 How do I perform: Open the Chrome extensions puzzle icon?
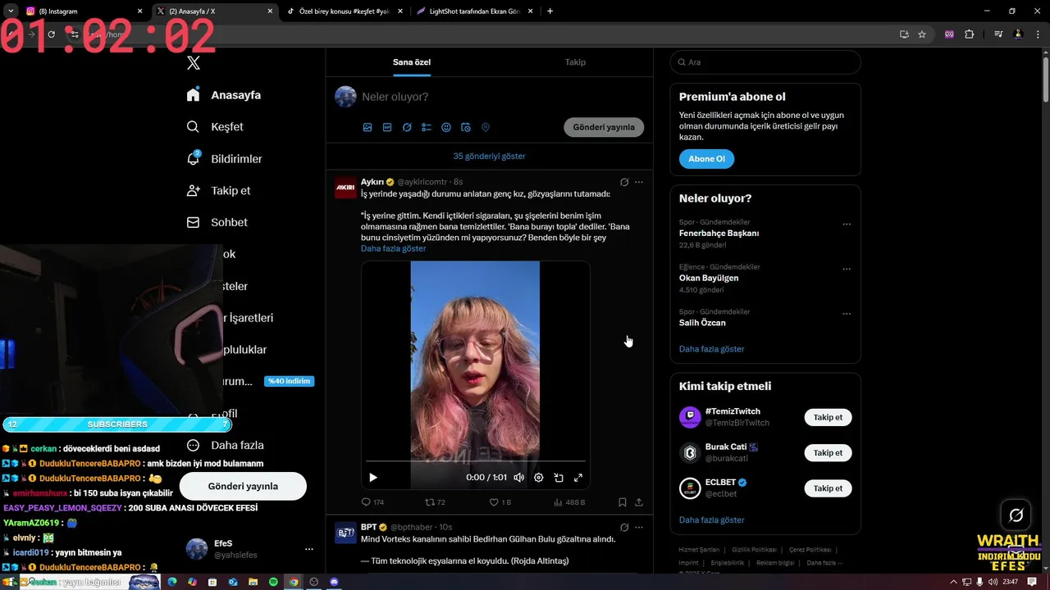(x=970, y=34)
